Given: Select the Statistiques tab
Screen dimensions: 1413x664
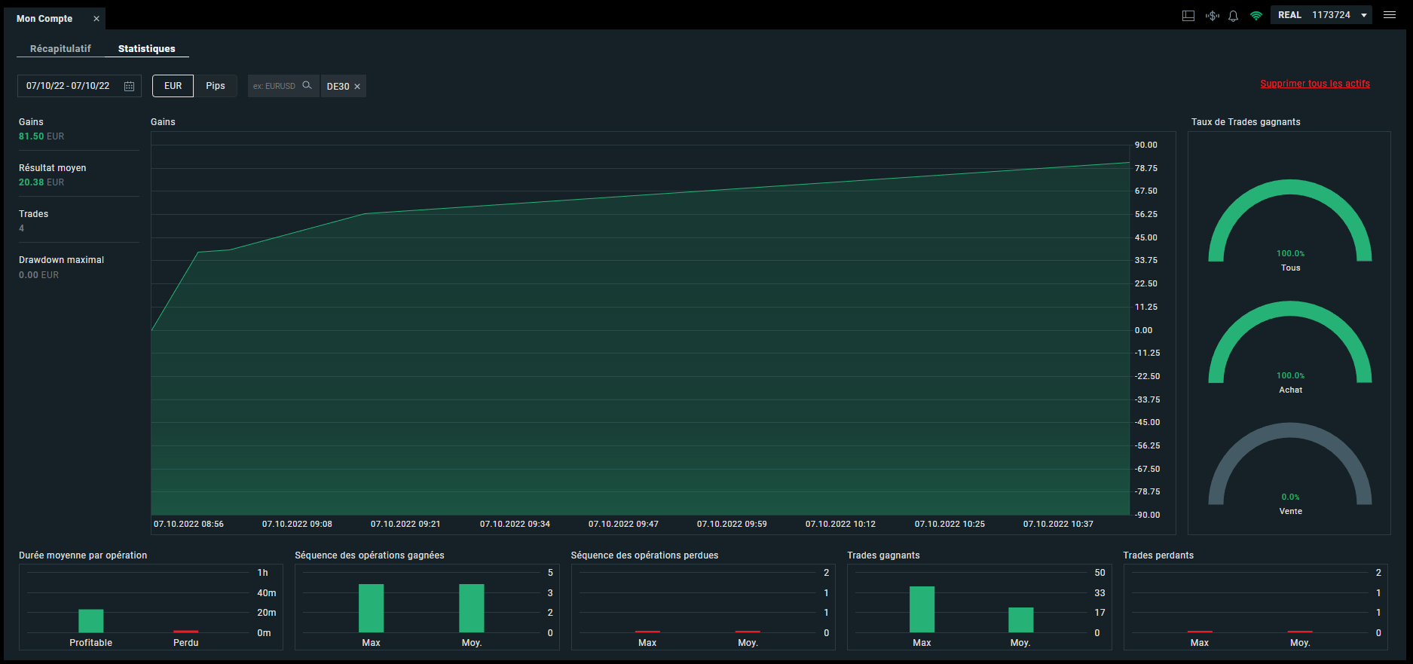Looking at the screenshot, I should coord(146,49).
